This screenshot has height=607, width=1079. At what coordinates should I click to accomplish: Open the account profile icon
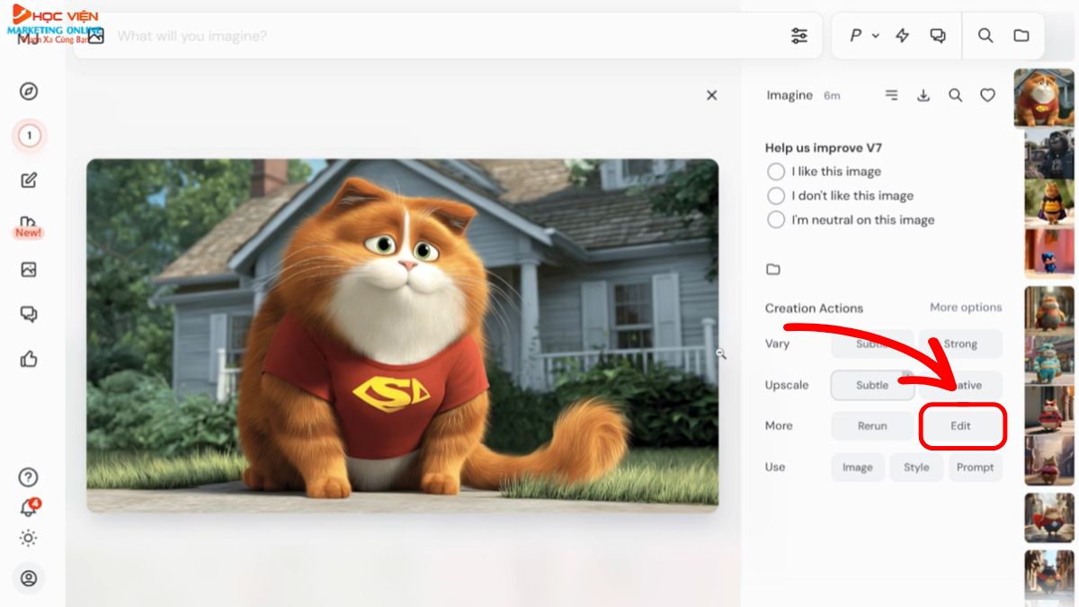coord(29,578)
